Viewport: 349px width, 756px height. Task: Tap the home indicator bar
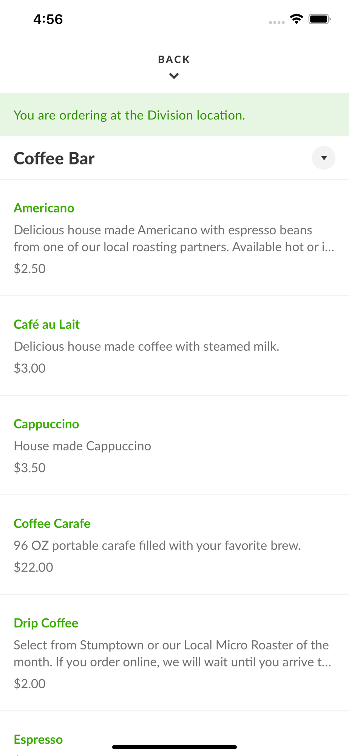click(x=174, y=747)
